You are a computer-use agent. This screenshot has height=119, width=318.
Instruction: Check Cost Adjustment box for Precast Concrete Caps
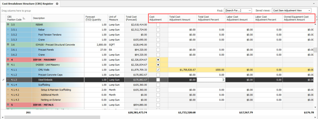pos(158,75)
